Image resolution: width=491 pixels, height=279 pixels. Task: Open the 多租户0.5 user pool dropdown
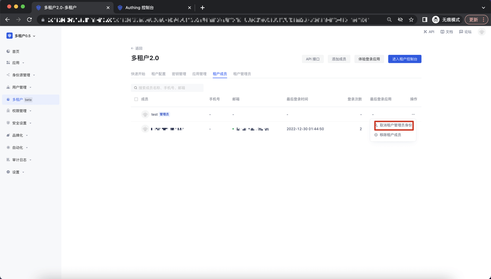click(21, 36)
